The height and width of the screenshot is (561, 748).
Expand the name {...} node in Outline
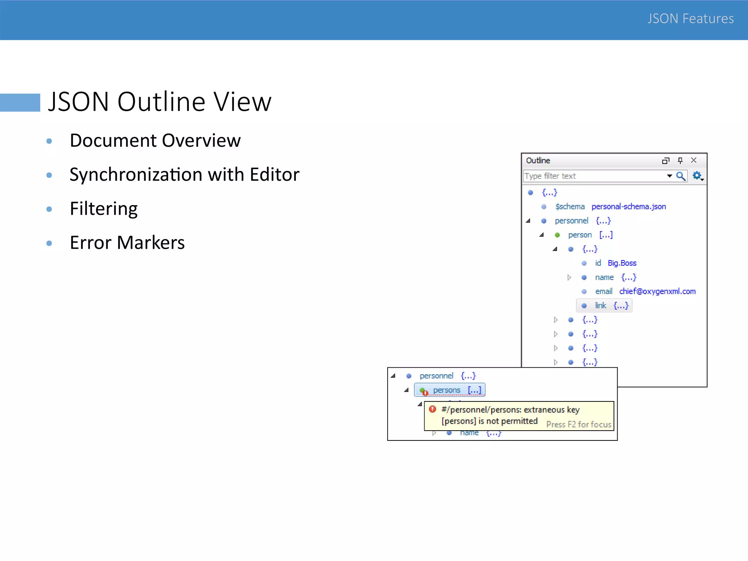[x=569, y=278]
